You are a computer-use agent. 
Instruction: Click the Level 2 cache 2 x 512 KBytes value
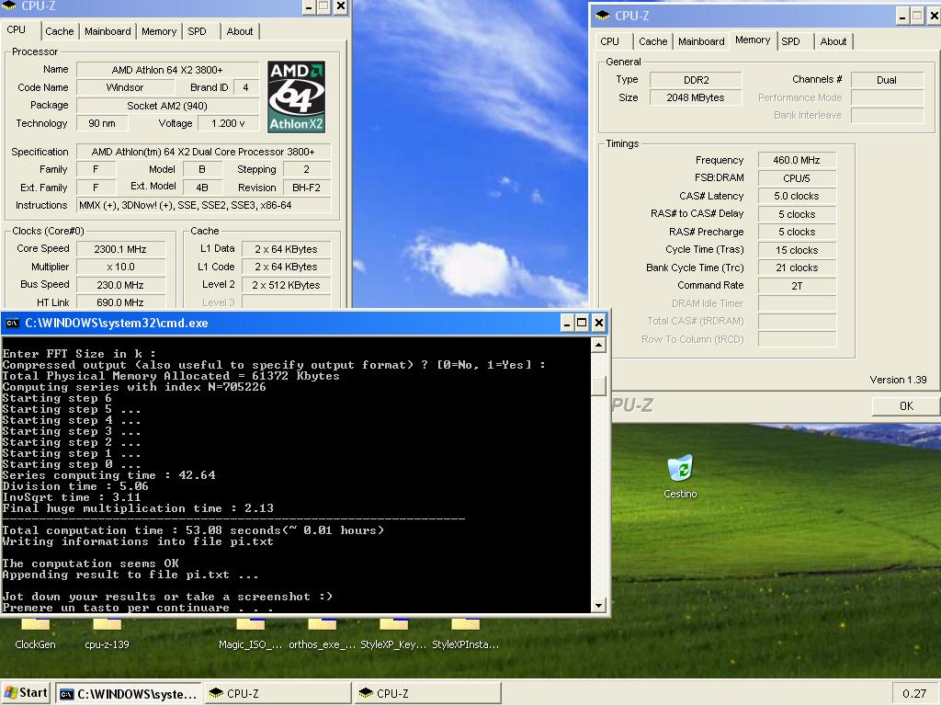tap(286, 285)
